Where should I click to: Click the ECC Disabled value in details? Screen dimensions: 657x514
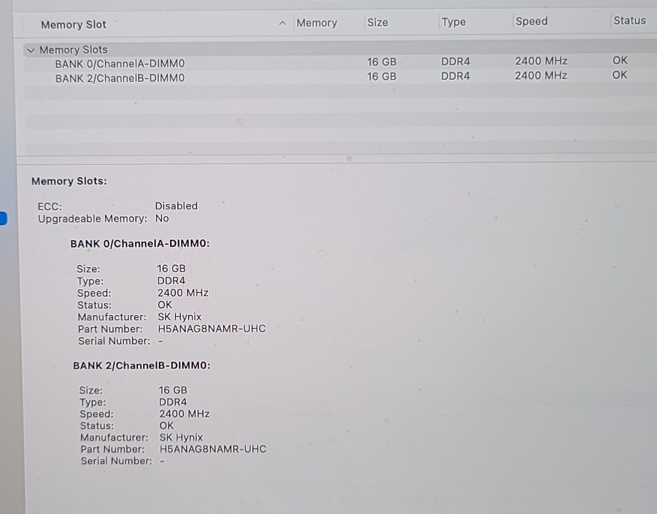[x=176, y=206]
